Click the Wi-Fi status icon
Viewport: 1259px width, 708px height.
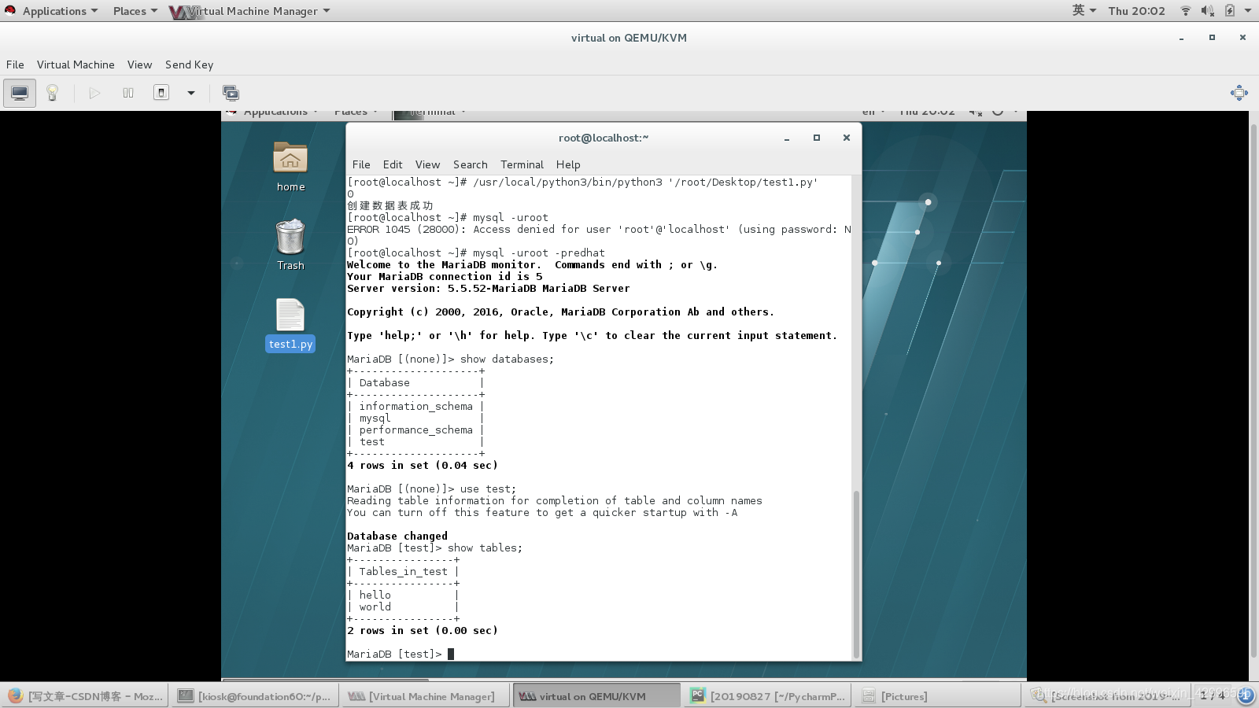pos(1185,11)
